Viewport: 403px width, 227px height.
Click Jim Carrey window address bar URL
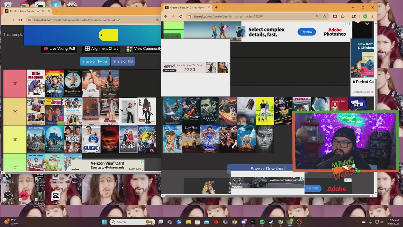point(229,16)
